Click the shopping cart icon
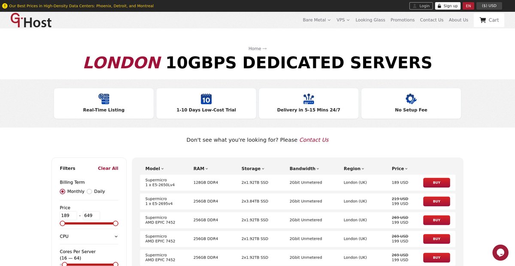515x266 pixels. (483, 20)
